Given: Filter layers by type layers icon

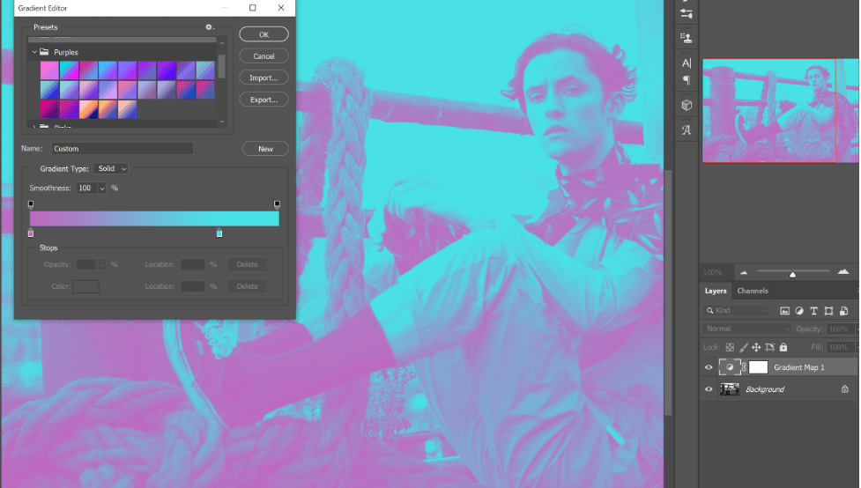Looking at the screenshot, I should 813,311.
